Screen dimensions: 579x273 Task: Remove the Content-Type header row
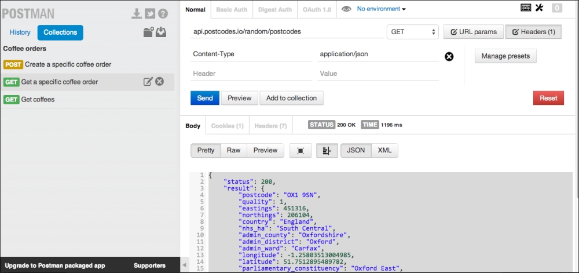[449, 57]
